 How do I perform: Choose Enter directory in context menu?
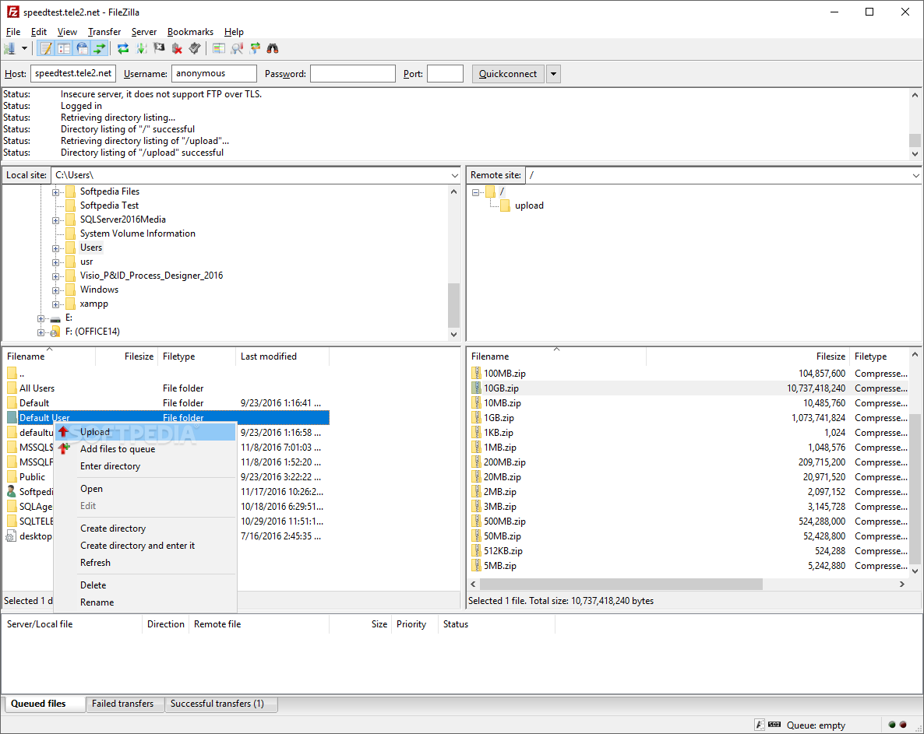tap(146, 466)
